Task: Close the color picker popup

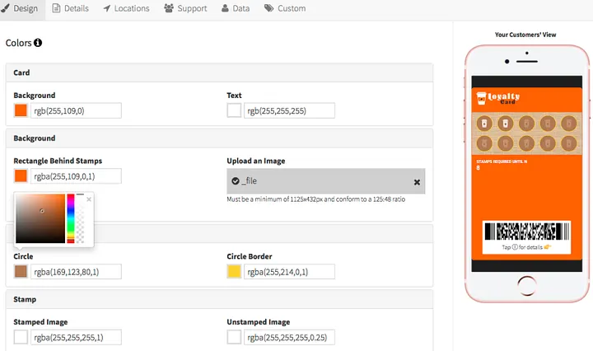Action: point(89,199)
